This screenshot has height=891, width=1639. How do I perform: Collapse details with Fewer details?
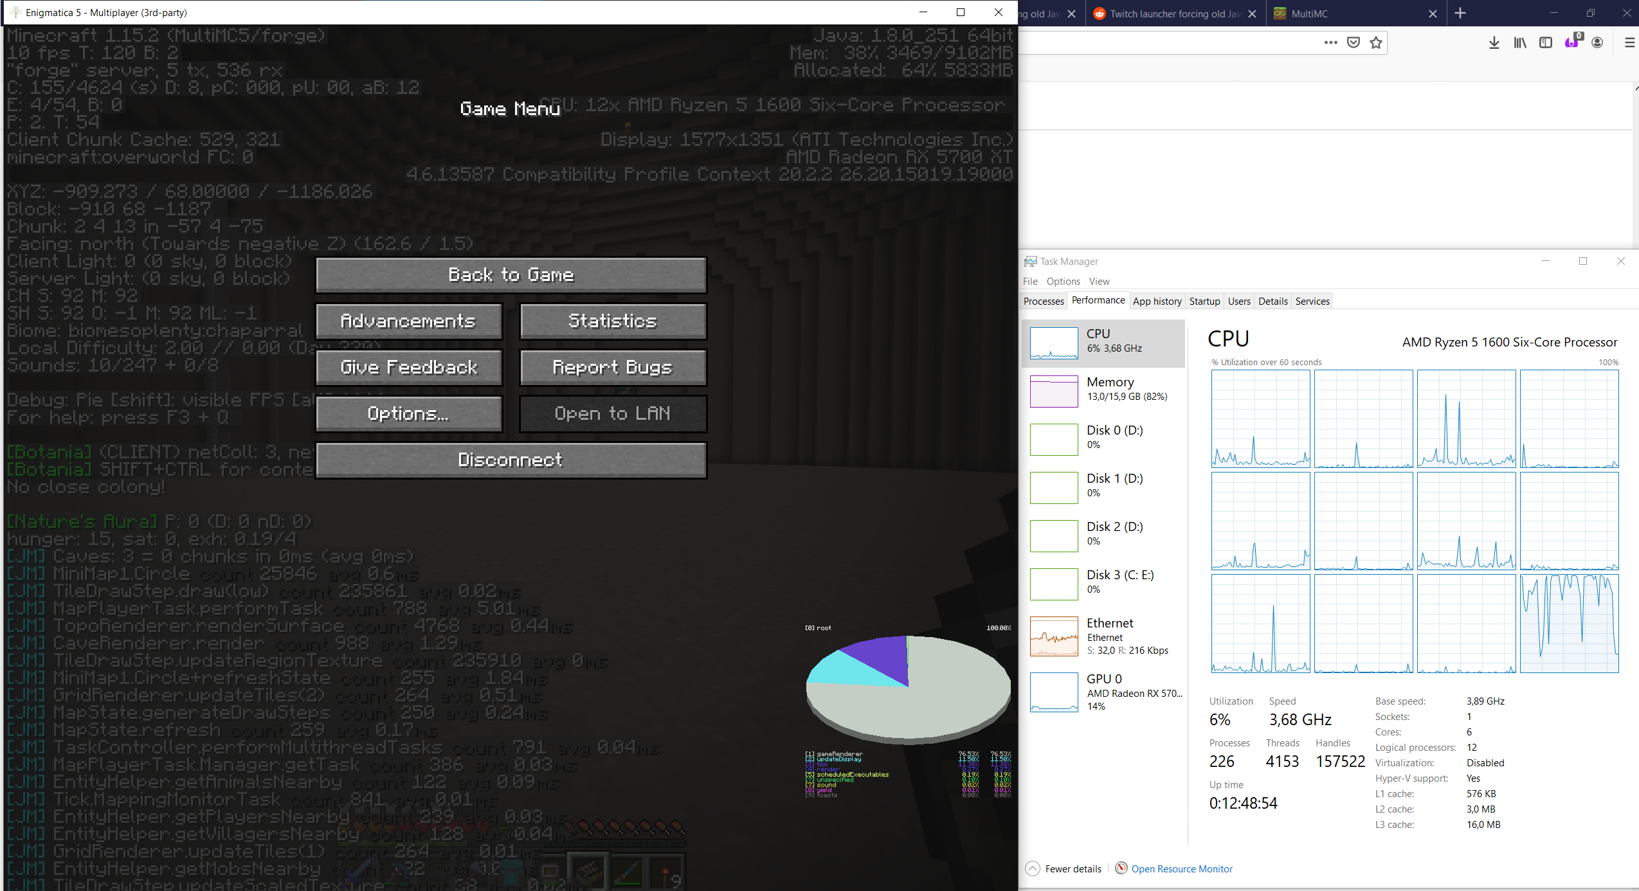(x=1064, y=869)
